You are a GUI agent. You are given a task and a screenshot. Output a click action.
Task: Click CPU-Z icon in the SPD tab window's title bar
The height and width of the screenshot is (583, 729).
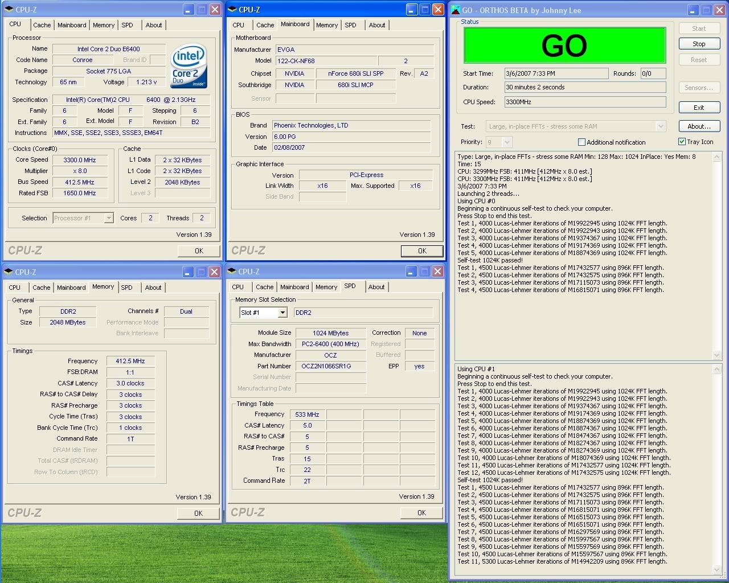click(x=233, y=272)
